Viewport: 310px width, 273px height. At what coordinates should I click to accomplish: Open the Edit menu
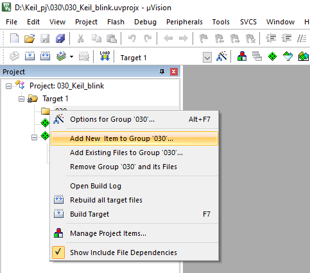pyautogui.click(x=33, y=22)
